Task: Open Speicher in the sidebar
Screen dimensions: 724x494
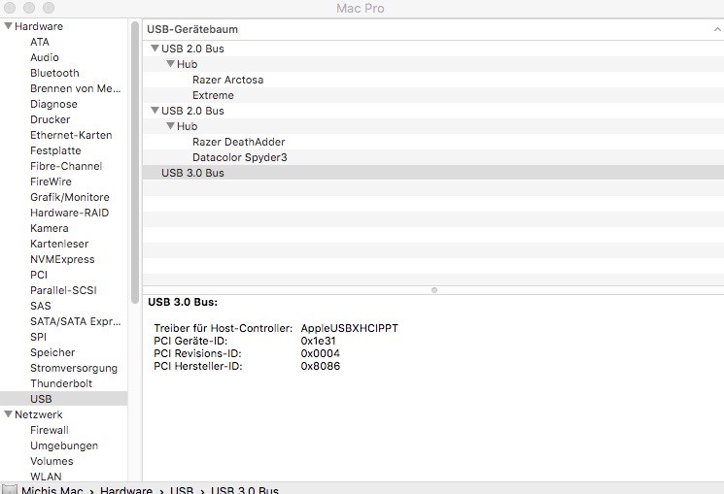Action: point(52,353)
